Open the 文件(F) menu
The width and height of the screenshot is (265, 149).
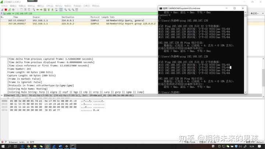[x=4, y=6]
